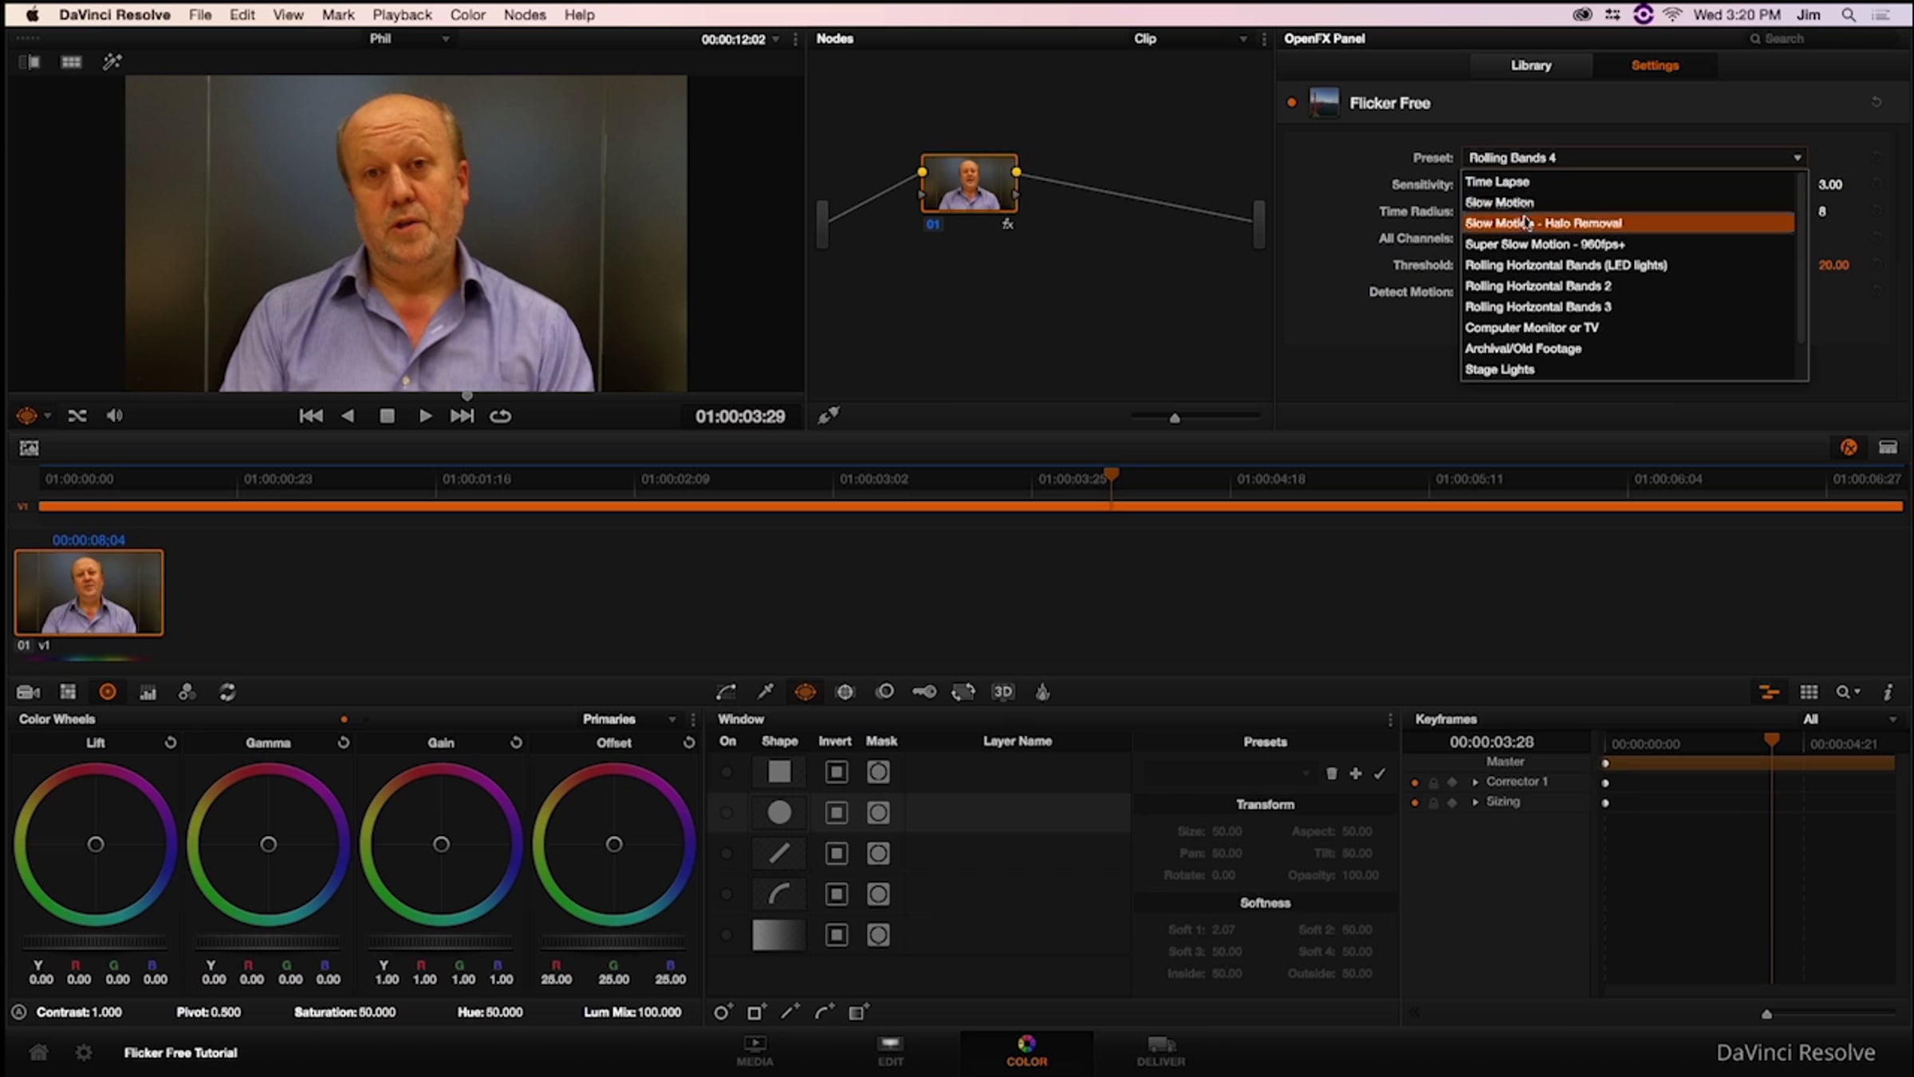Open the Nodes Clip mode dropdown

(x=1189, y=38)
